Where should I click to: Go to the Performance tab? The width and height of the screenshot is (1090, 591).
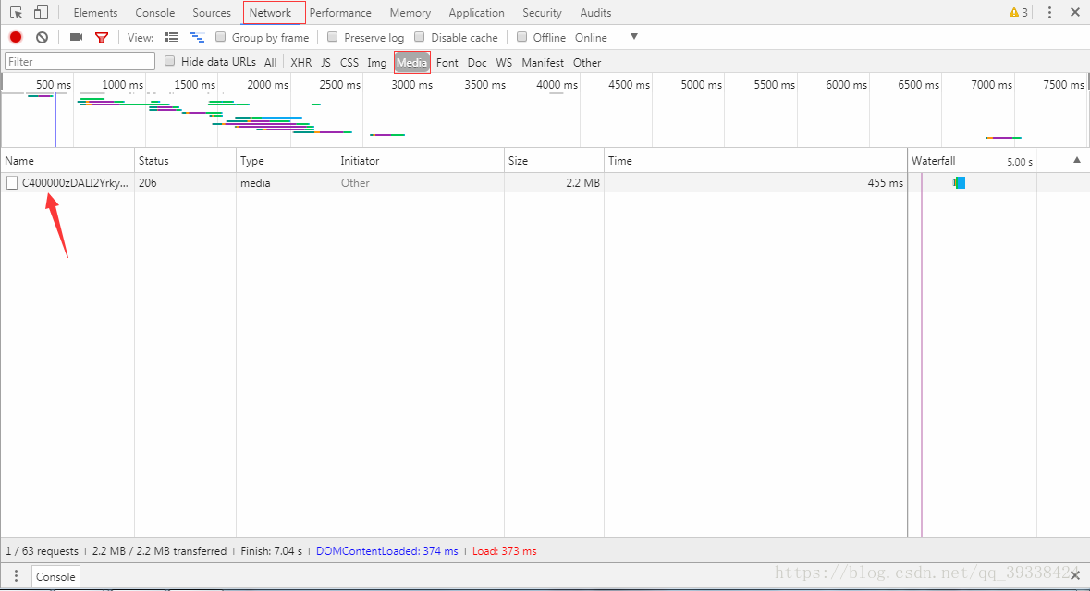[x=340, y=13]
